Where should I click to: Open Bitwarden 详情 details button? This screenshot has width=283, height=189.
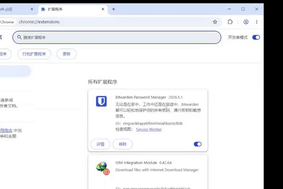tap(100, 144)
